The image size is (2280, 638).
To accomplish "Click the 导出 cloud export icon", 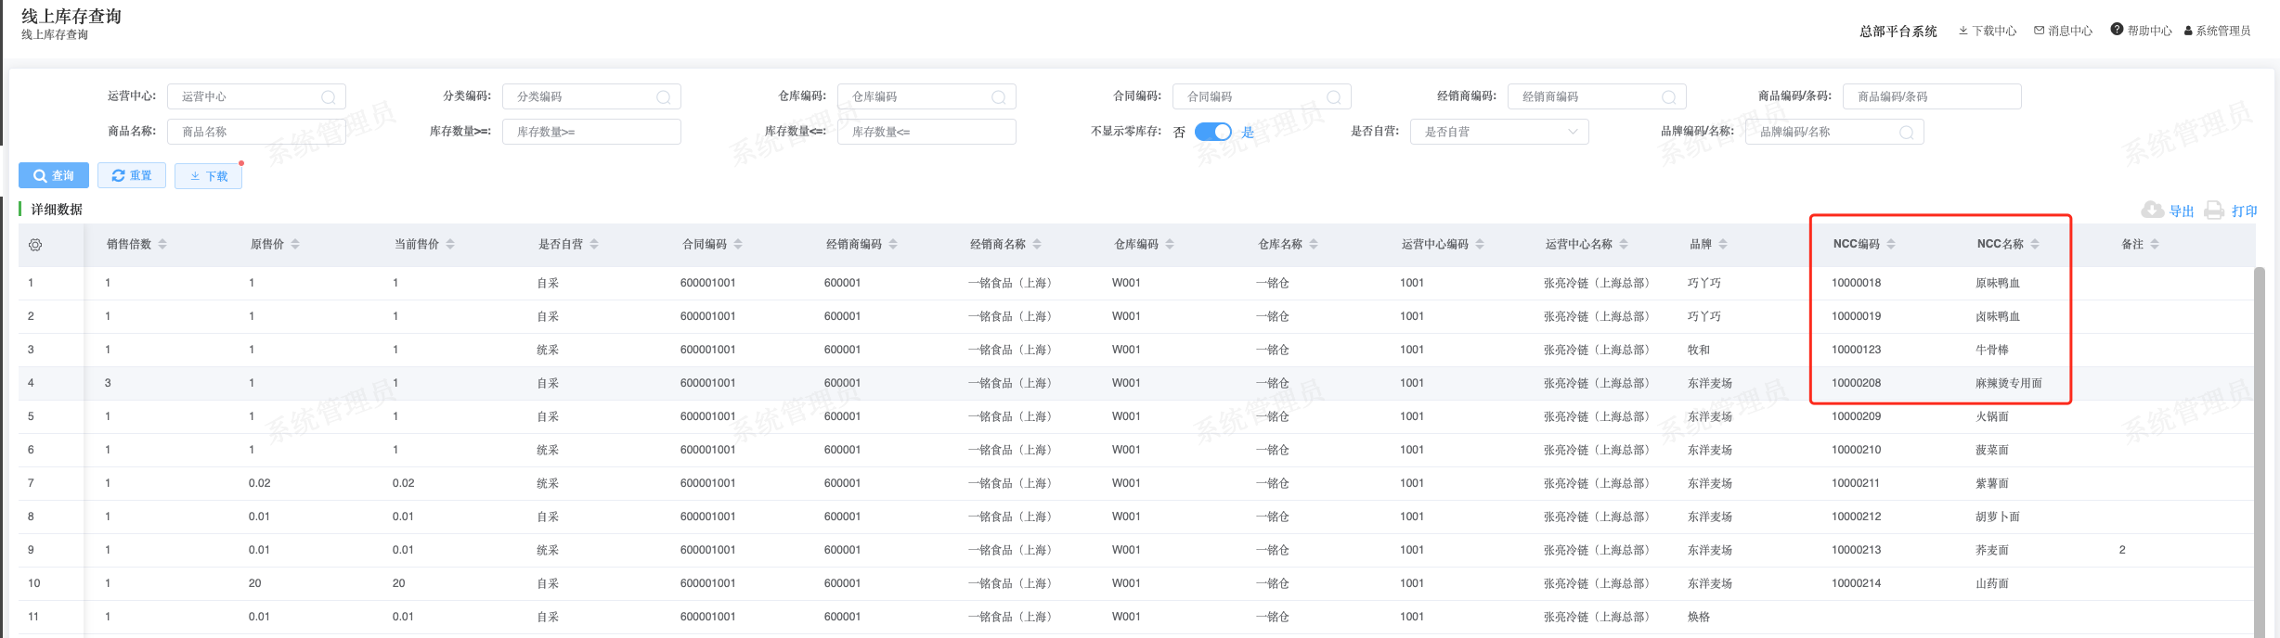I will 2152,211.
